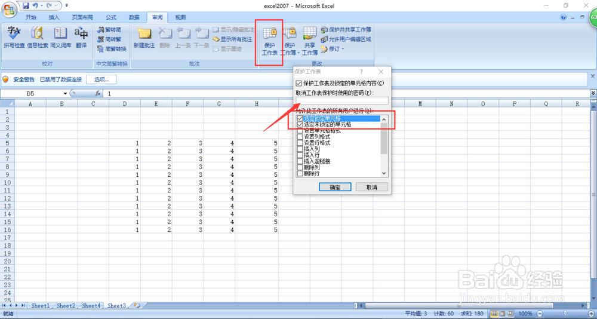Viewport: 597px width, 319px height.
Task: Open the 开始 ribbon tab
Action: point(31,17)
